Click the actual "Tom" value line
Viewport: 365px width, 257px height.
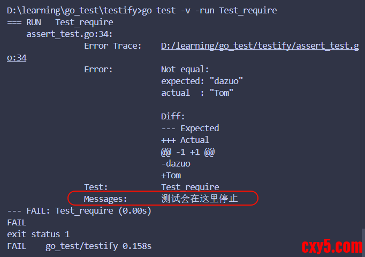(x=197, y=93)
